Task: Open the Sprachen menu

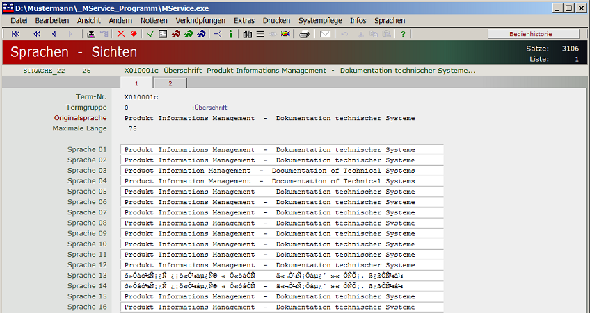Action: (x=390, y=21)
